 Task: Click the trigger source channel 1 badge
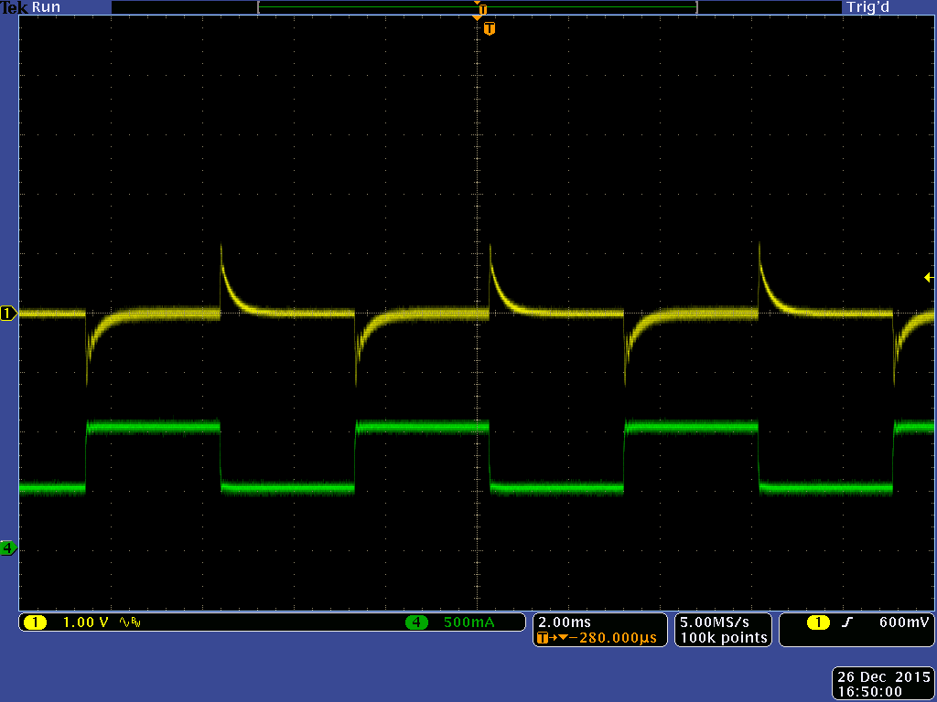pos(819,622)
